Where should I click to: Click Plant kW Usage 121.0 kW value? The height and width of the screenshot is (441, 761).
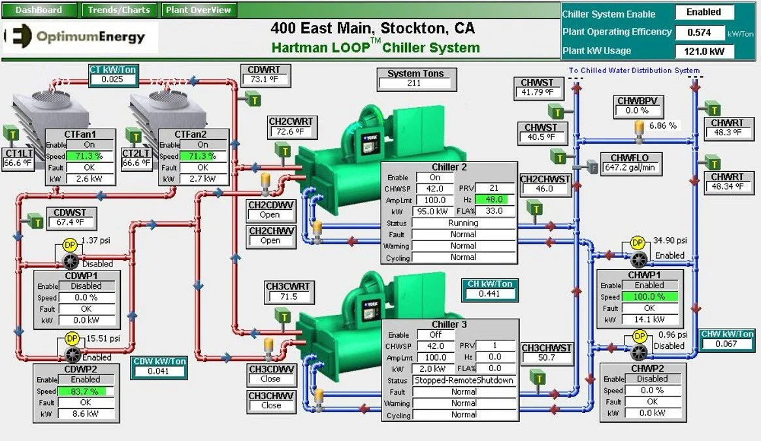click(704, 51)
